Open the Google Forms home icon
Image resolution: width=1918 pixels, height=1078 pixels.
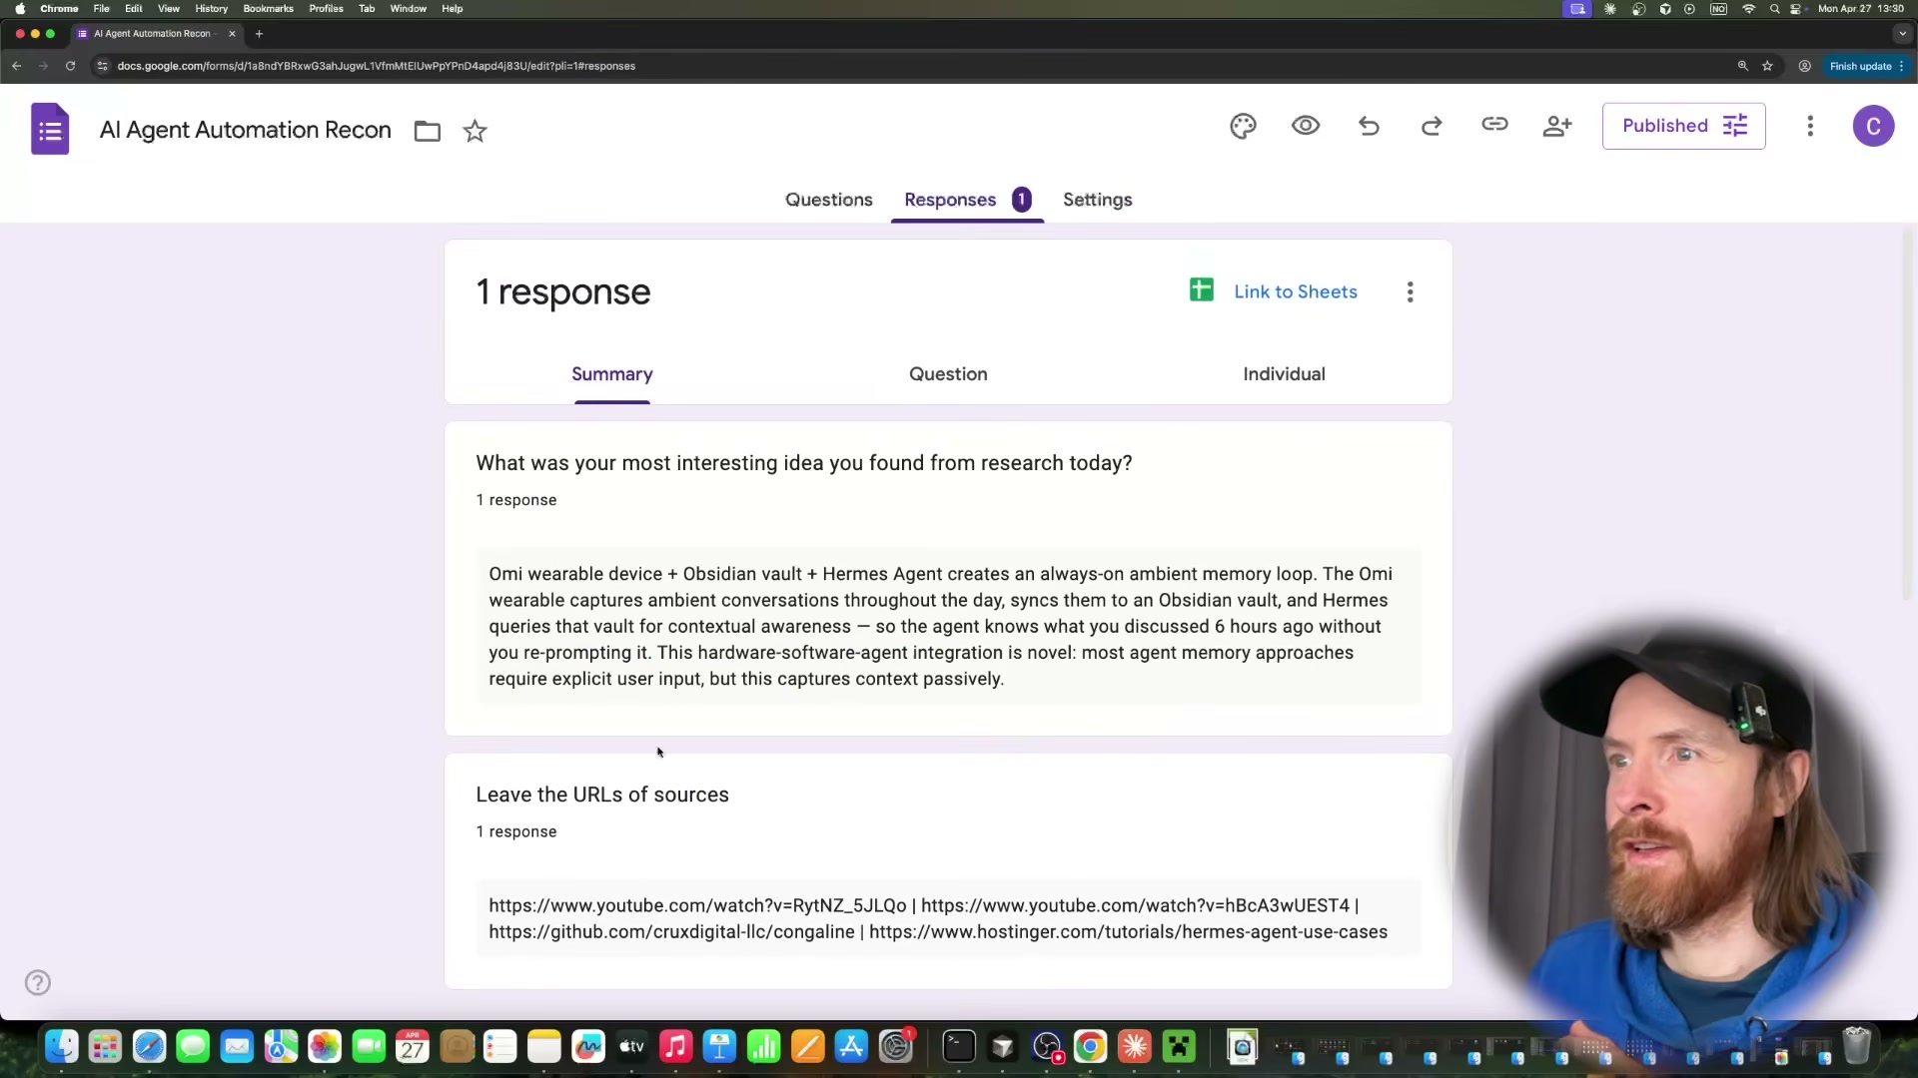click(x=50, y=129)
